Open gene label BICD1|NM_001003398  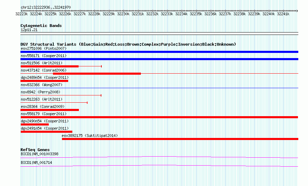39,154
